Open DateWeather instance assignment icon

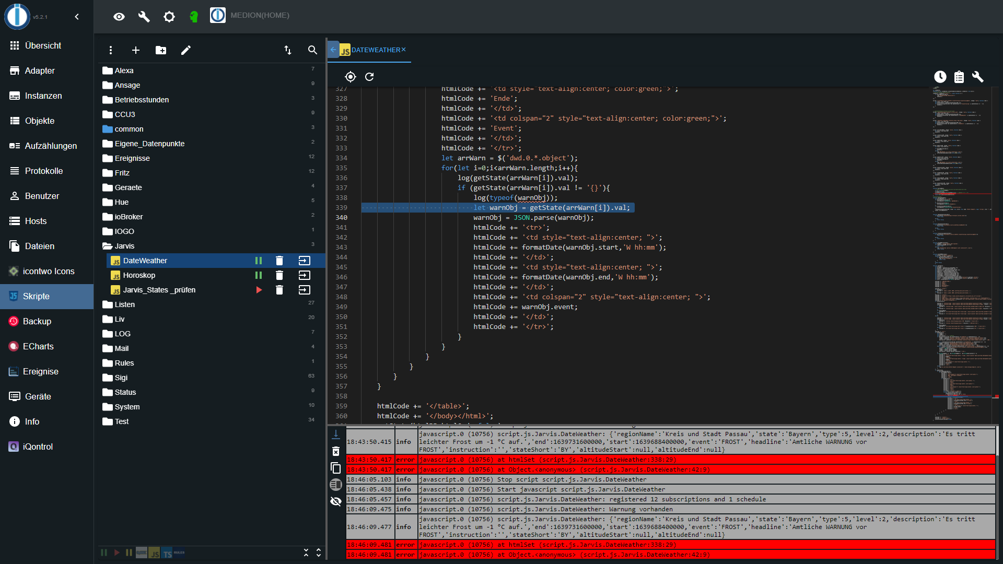click(305, 261)
